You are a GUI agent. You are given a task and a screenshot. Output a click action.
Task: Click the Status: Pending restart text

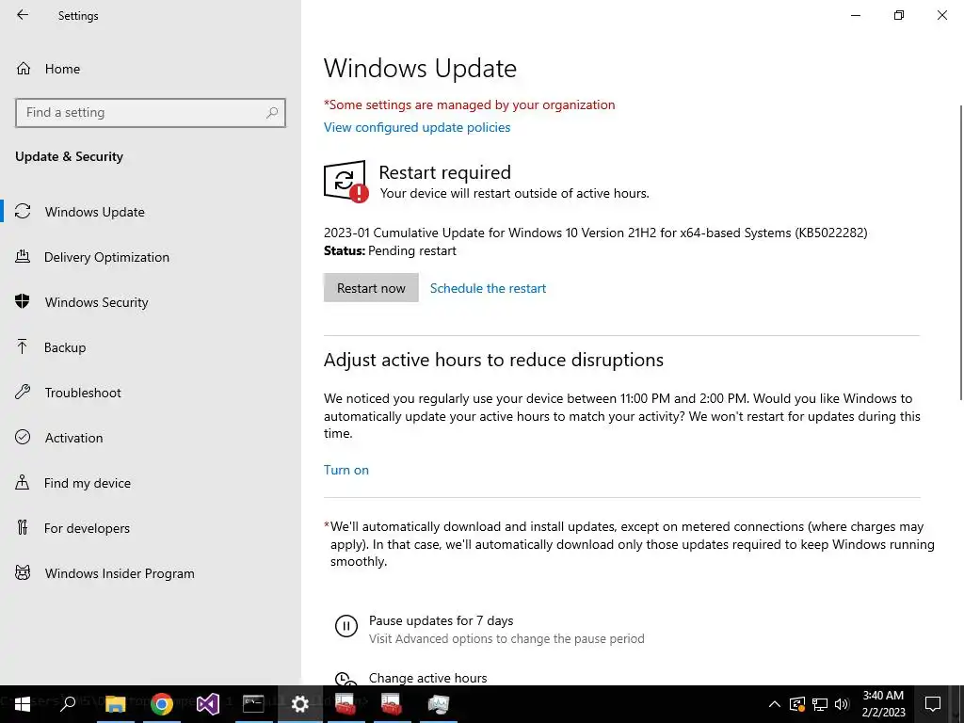390,250
